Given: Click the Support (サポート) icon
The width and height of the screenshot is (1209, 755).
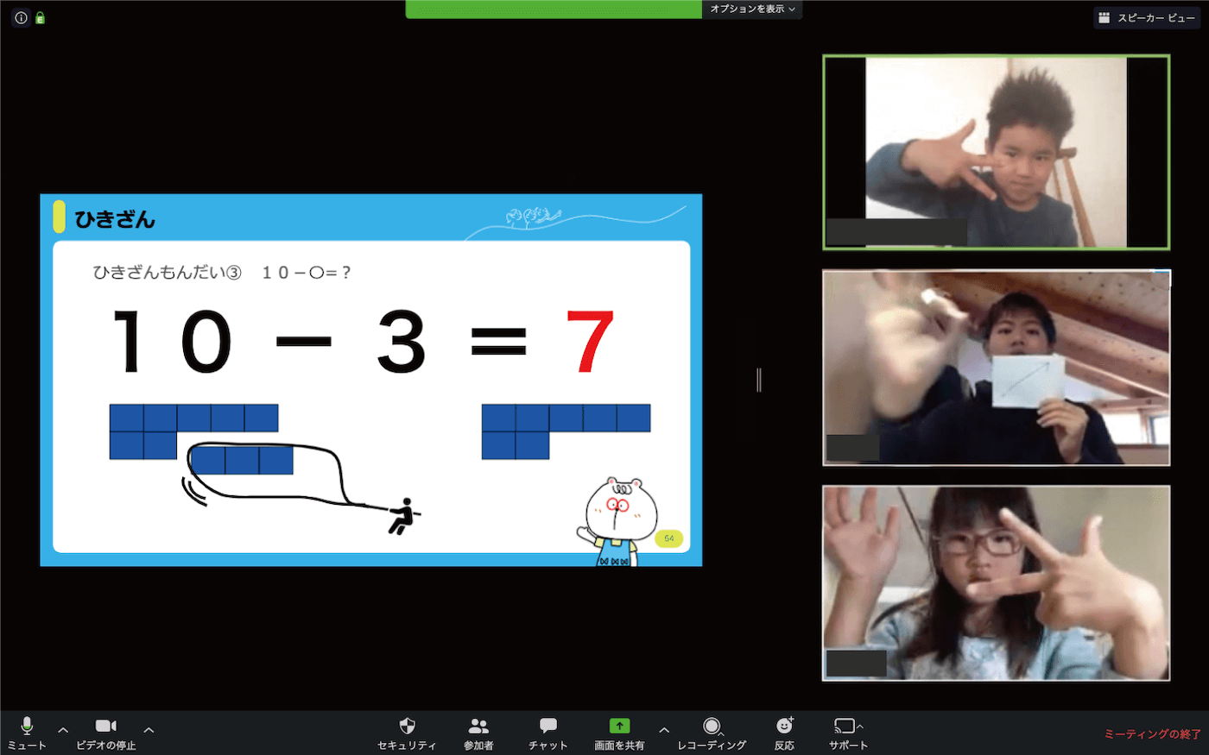Looking at the screenshot, I should pyautogui.click(x=845, y=727).
